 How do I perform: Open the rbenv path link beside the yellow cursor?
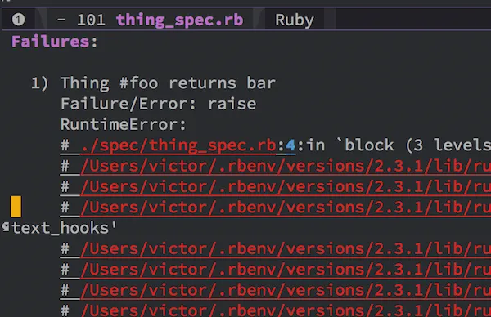point(286,208)
